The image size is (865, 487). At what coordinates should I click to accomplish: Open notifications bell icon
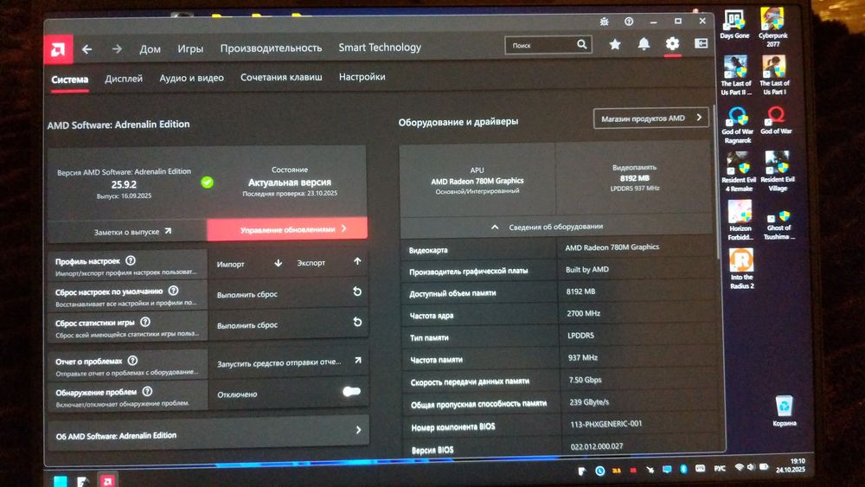(x=644, y=44)
